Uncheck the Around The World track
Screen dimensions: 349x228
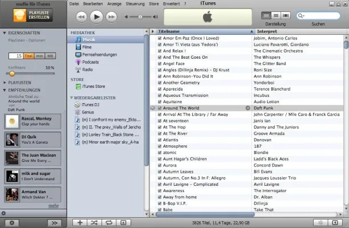click(x=160, y=108)
